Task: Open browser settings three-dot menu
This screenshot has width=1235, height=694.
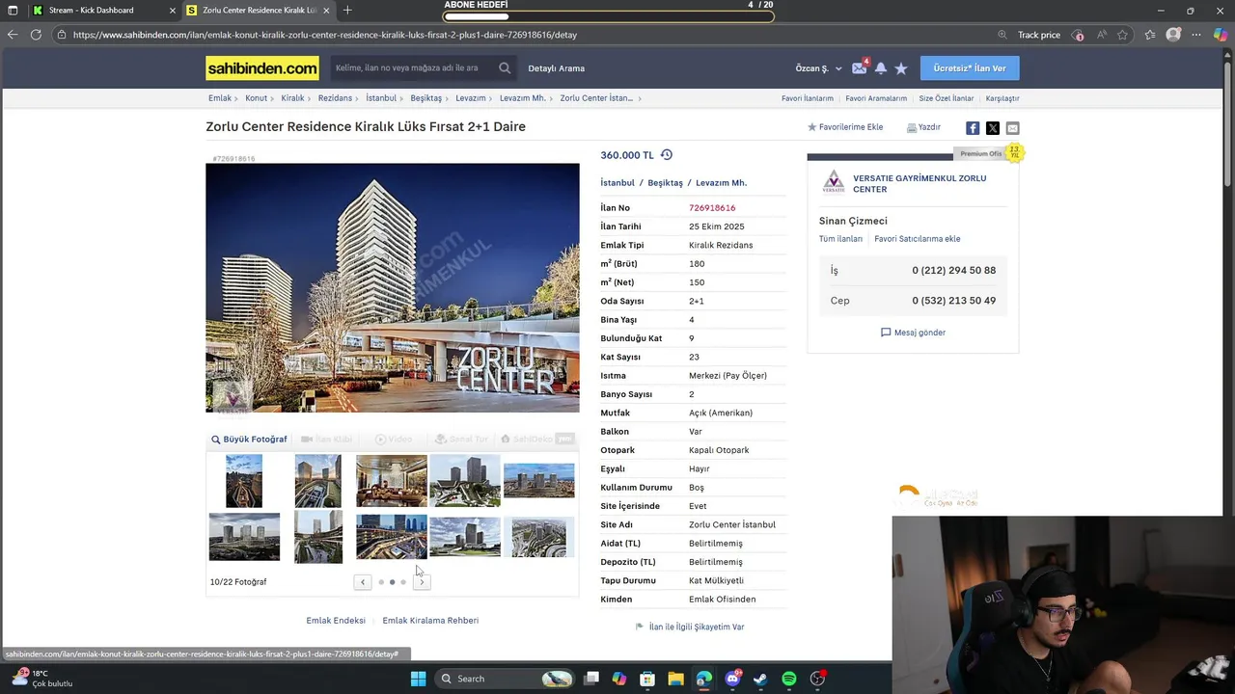Action: [x=1197, y=35]
